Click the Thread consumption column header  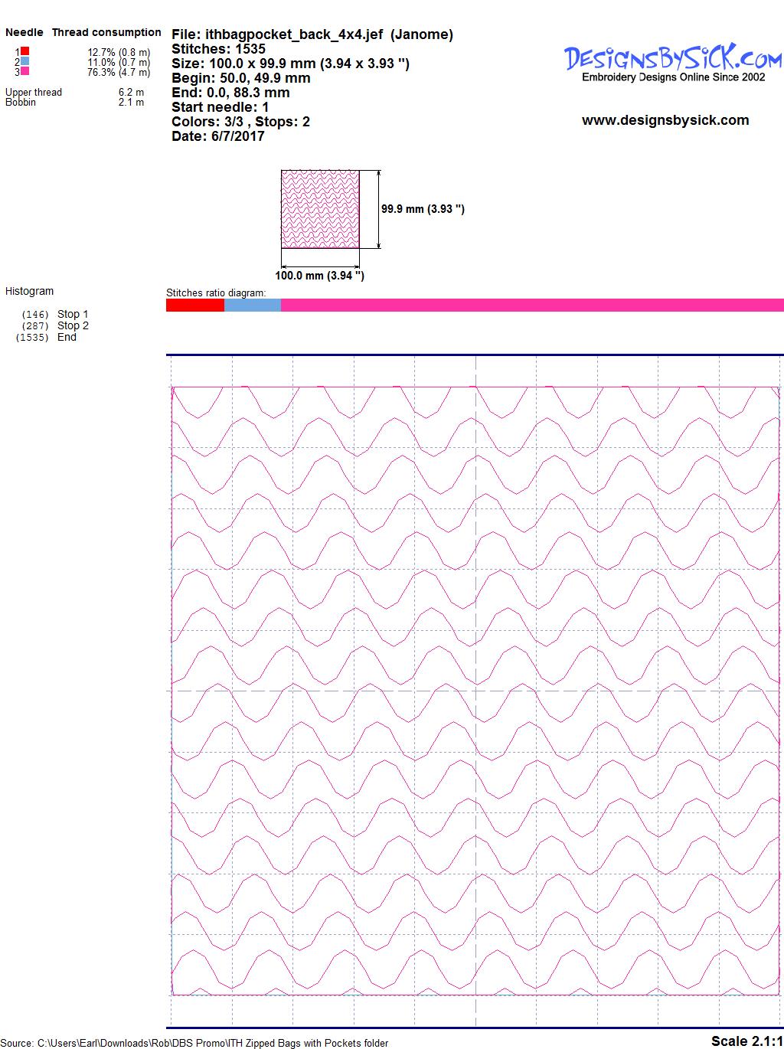pyautogui.click(x=106, y=32)
